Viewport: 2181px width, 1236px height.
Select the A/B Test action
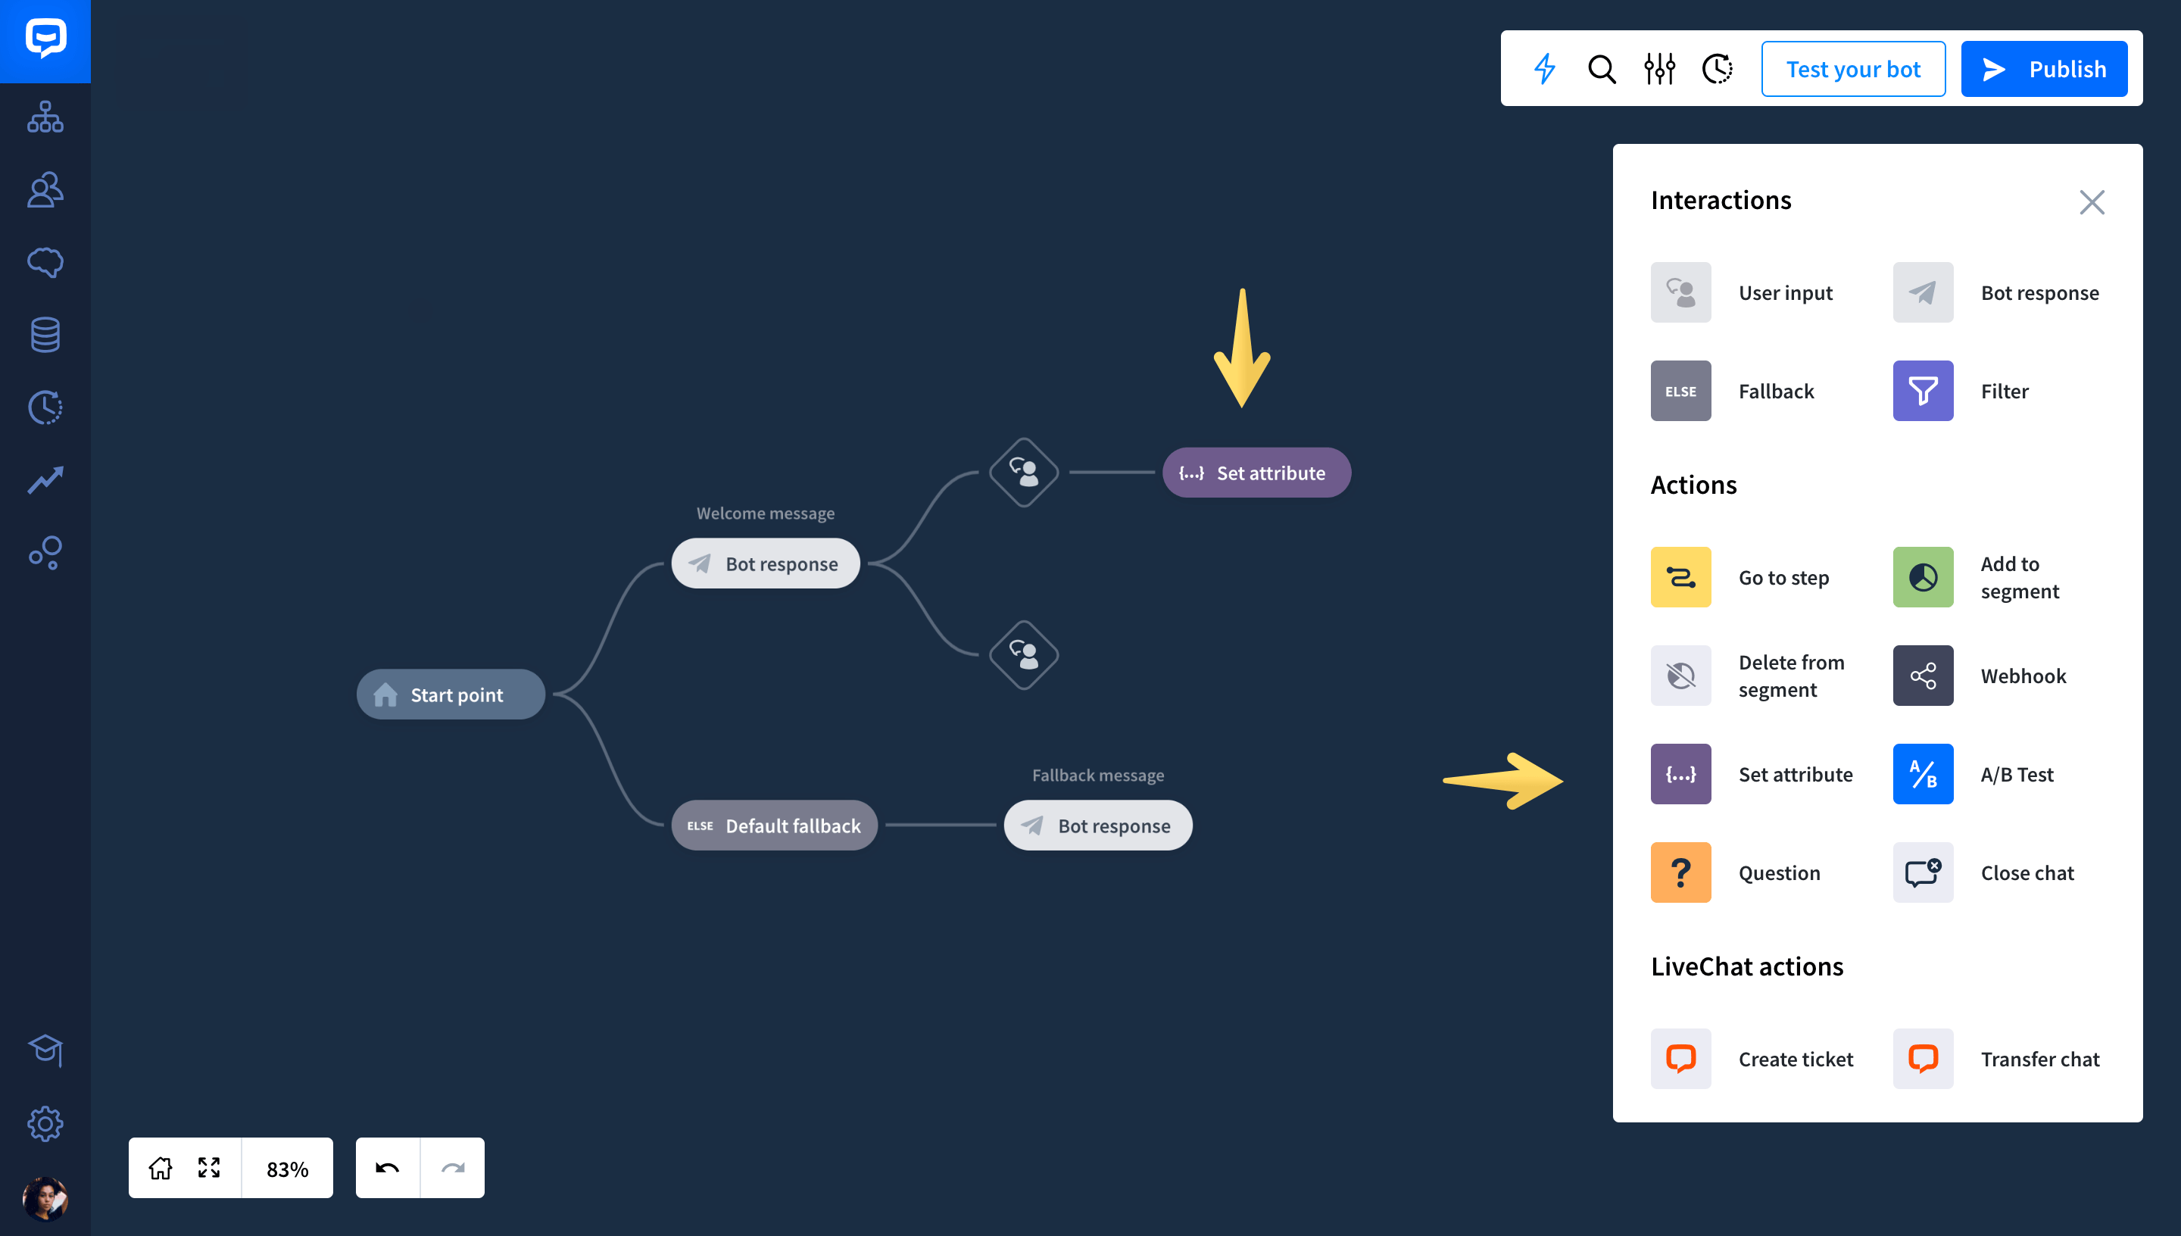[x=1973, y=774]
